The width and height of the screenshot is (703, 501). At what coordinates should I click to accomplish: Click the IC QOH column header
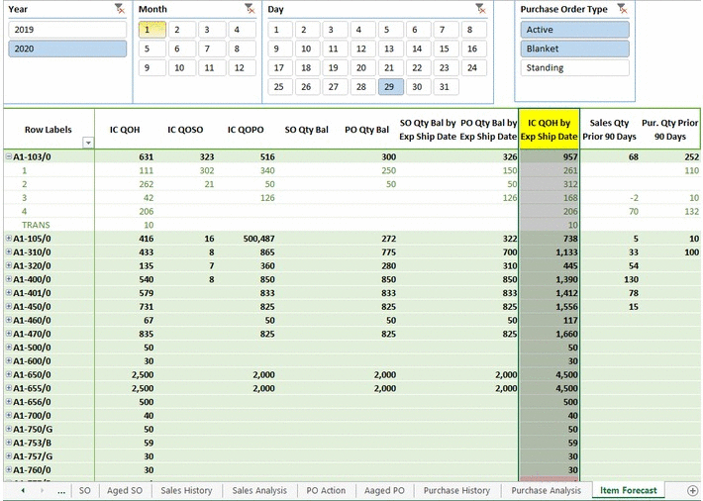coord(125,129)
